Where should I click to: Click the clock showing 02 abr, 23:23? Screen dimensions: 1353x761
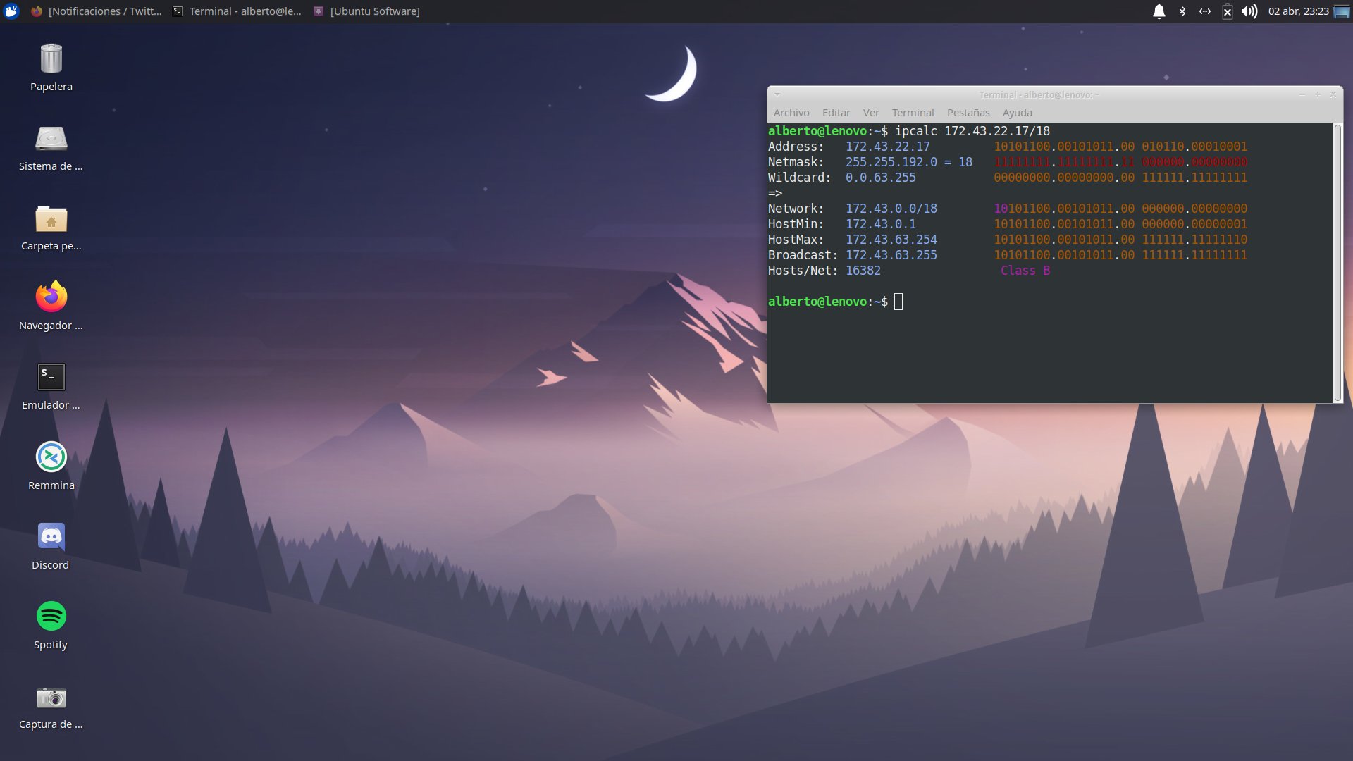click(1298, 11)
